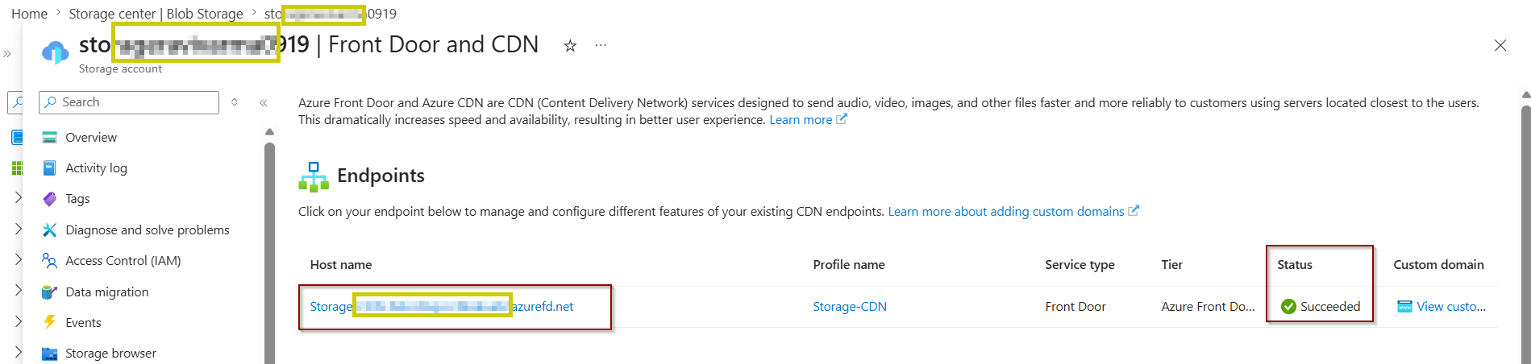Click the storage account cloud icon

click(x=55, y=52)
